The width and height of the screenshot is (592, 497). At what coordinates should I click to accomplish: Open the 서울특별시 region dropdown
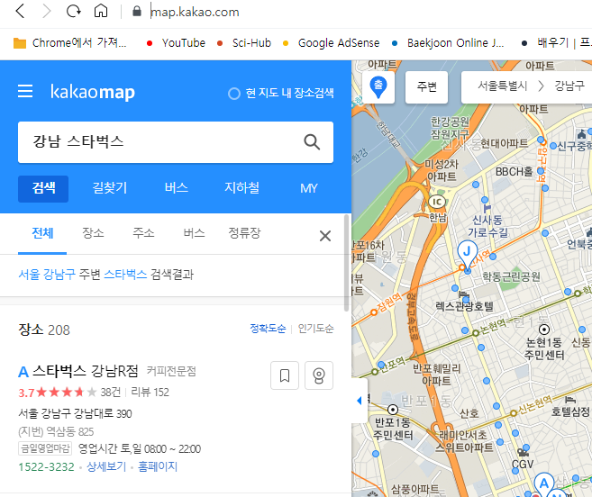coord(503,86)
